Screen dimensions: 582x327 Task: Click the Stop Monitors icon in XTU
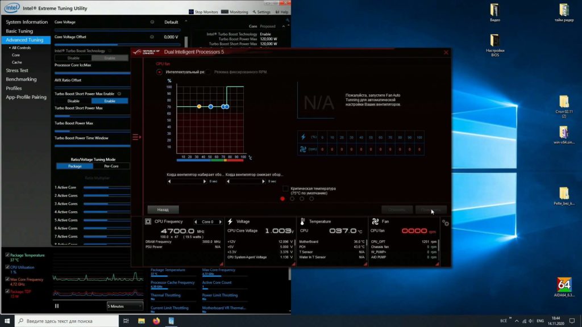tap(191, 12)
